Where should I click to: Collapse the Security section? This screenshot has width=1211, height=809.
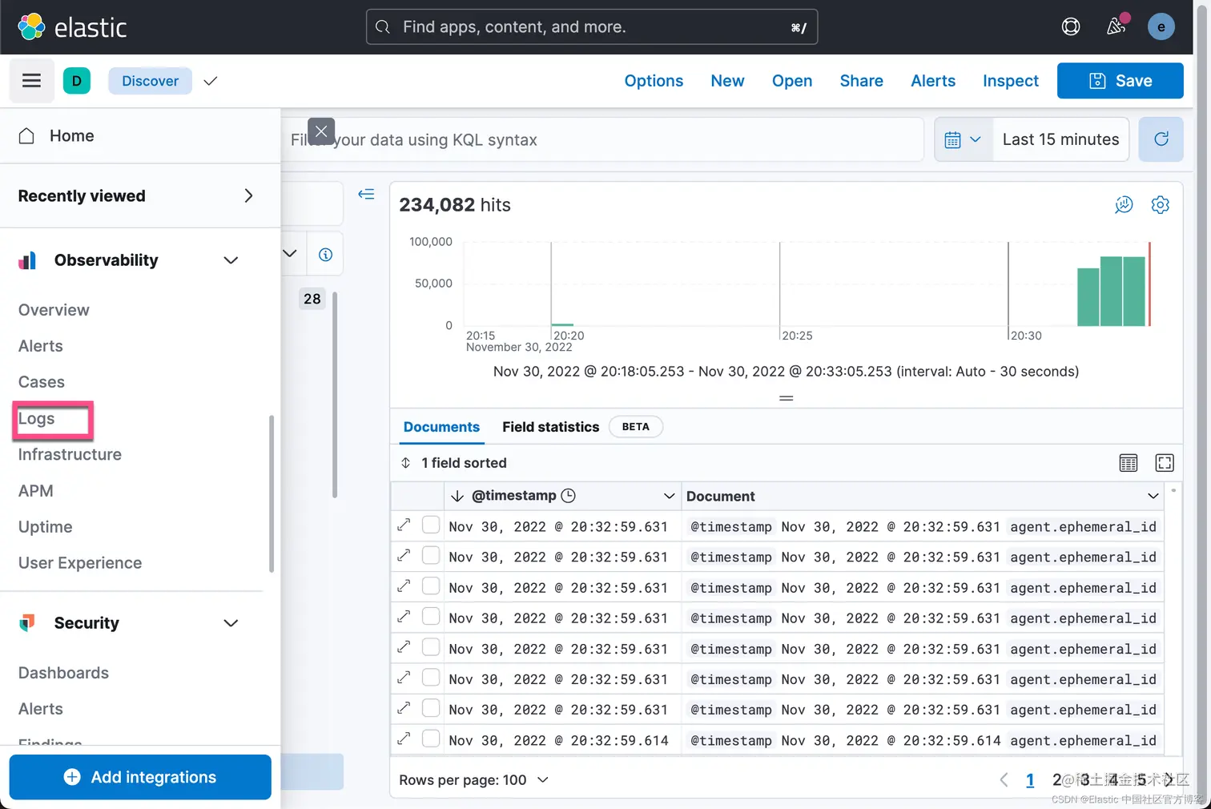tap(231, 623)
